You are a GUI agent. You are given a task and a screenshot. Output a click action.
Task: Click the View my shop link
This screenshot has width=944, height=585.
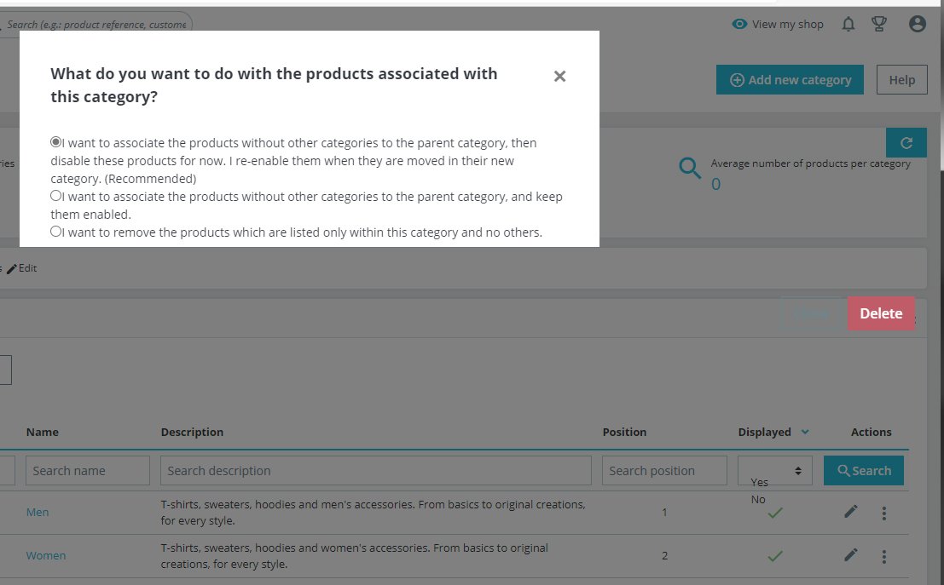pyautogui.click(x=778, y=25)
